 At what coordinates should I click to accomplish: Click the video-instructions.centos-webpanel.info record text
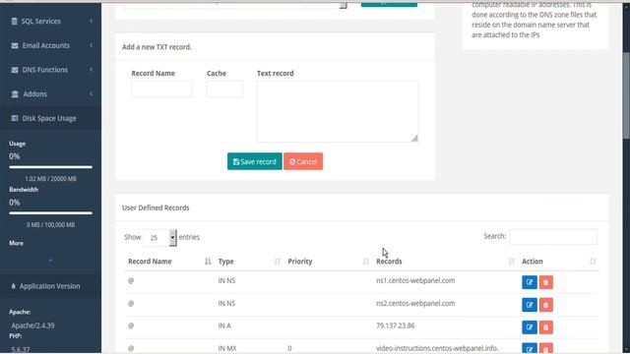(437, 348)
